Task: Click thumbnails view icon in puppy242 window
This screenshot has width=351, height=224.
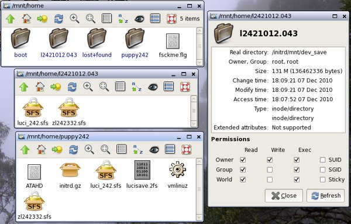Action: 170,149
